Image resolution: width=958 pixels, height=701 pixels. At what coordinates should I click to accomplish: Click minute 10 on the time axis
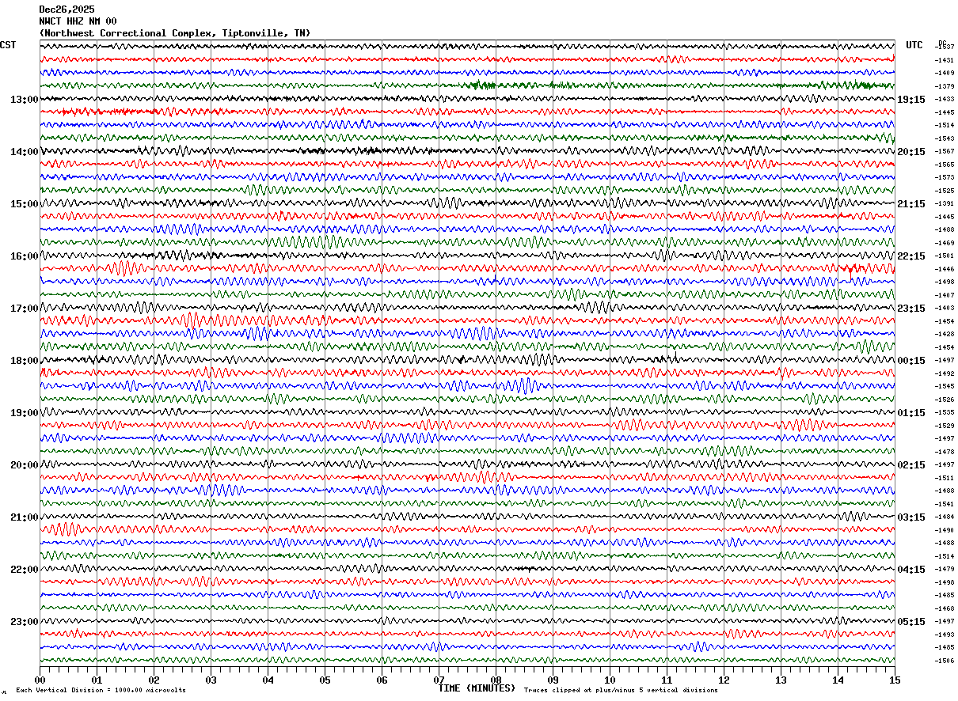click(610, 680)
